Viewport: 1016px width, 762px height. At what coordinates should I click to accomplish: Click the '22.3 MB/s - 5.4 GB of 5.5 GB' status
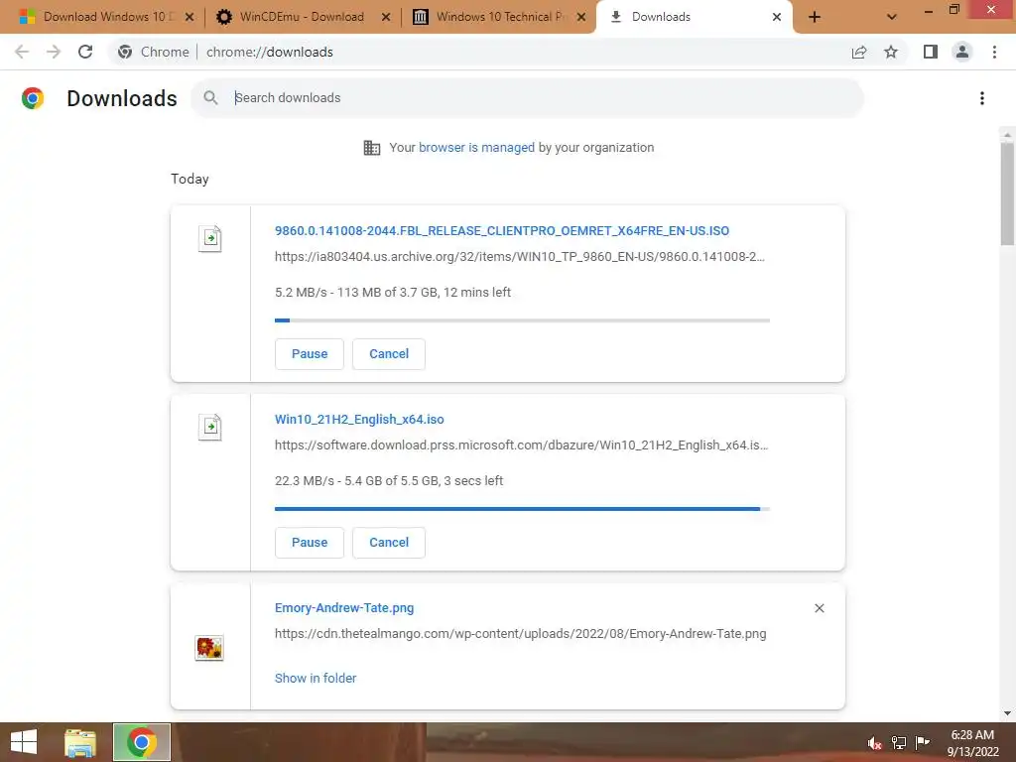tap(389, 481)
